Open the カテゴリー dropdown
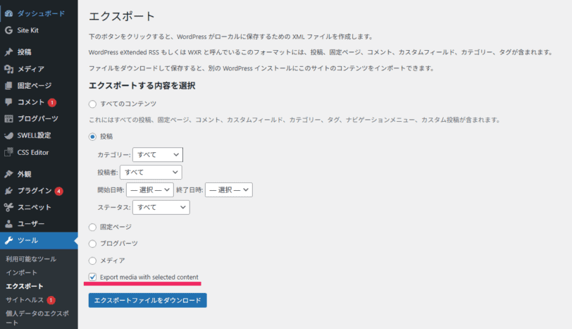 tap(158, 155)
